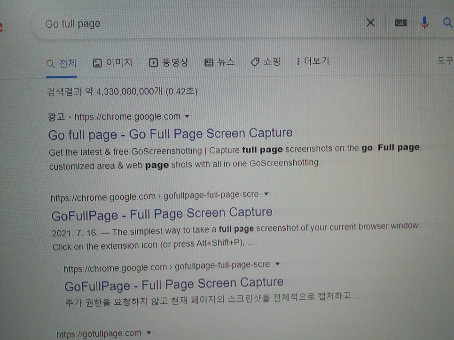Image resolution: width=454 pixels, height=340 pixels.
Task: Expand arrow beside the indented gofullpage-full-page-scre URL
Action: point(277,264)
